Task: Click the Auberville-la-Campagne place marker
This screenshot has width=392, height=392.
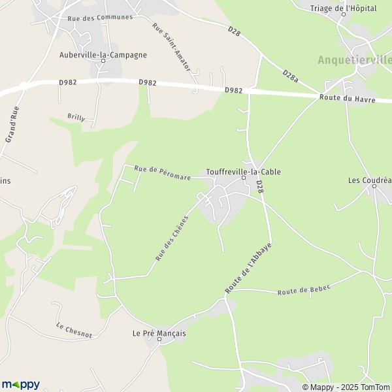Action: point(103,61)
